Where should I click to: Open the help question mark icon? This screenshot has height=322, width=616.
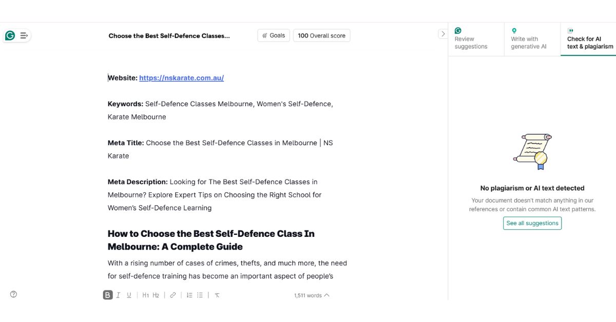click(13, 294)
